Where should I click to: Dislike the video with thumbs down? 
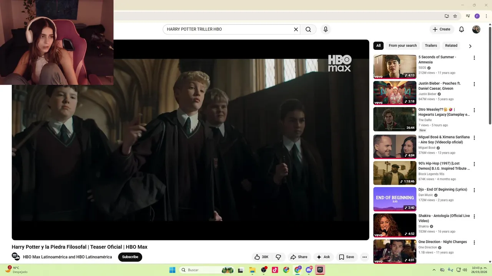278,257
